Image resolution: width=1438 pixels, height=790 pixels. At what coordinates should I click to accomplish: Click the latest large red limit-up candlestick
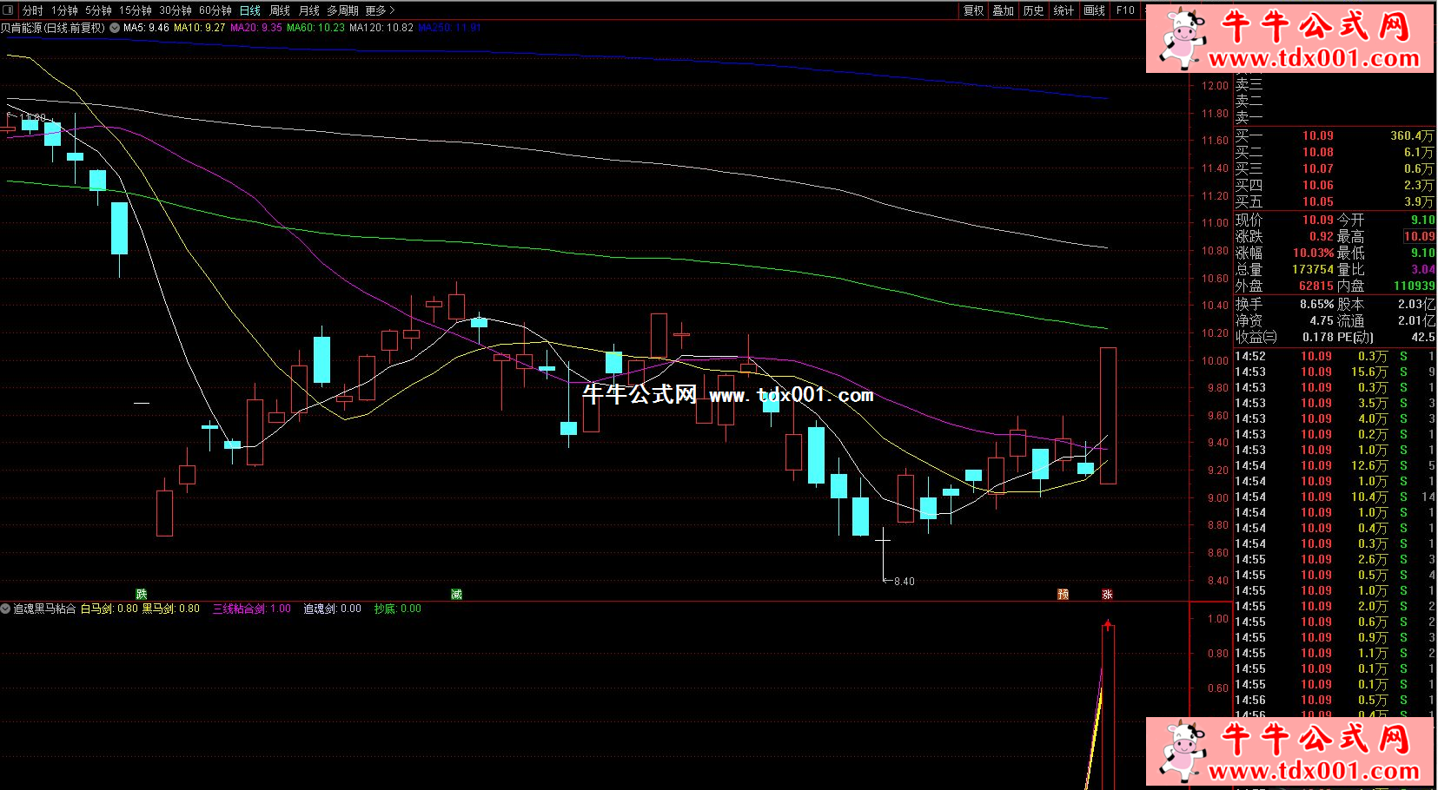tap(1108, 415)
